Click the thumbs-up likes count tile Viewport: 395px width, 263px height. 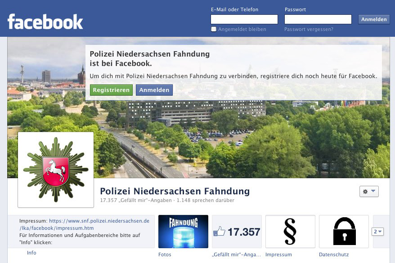point(237,231)
